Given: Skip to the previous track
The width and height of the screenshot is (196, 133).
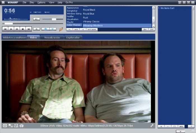Looking at the screenshot, I should click(5, 29).
